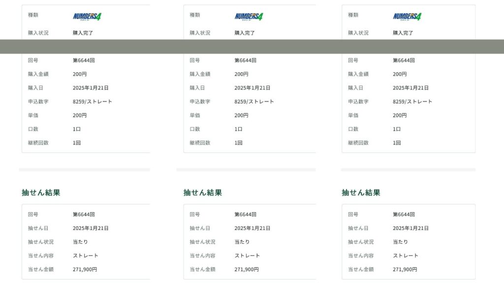Click the 購入金額 200円 value in the middle card
504x283 pixels.
click(241, 74)
